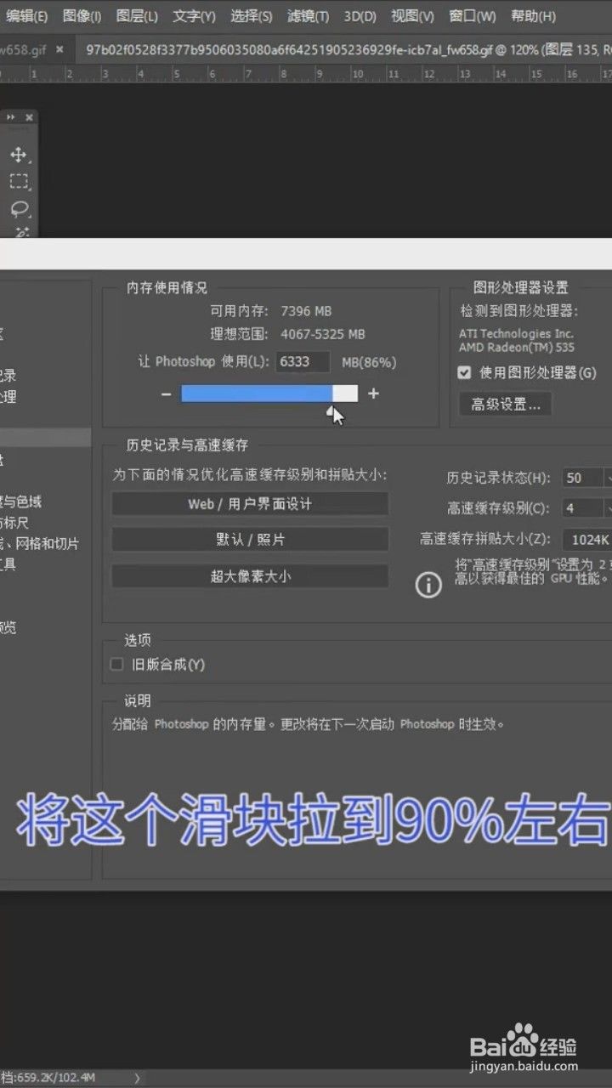The height and width of the screenshot is (1088, 612).
Task: Toggle 使用图形处理器(G) checkbox
Action: coord(464,372)
